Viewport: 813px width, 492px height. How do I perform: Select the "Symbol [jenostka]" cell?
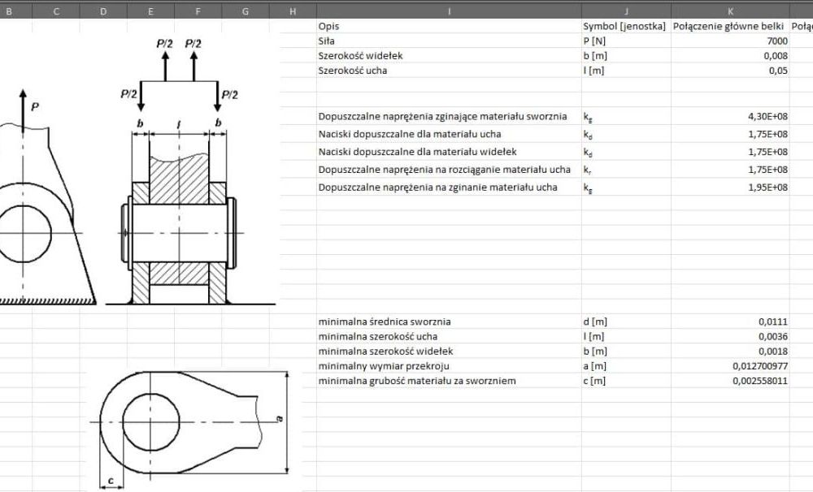pyautogui.click(x=625, y=26)
